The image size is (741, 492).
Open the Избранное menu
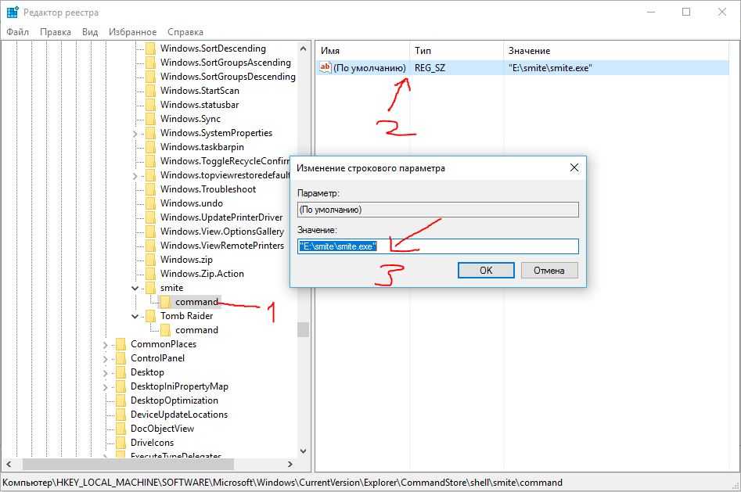point(133,32)
